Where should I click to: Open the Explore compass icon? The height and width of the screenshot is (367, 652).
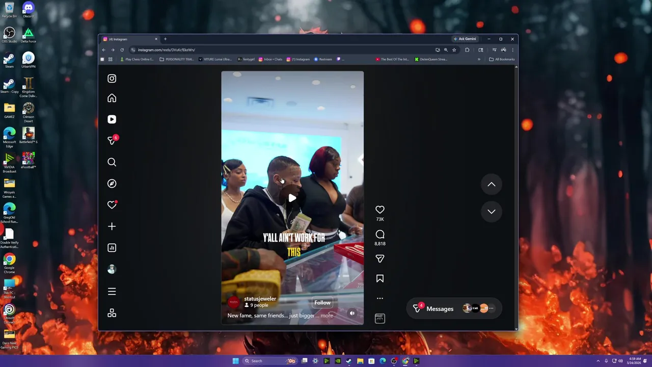click(112, 183)
